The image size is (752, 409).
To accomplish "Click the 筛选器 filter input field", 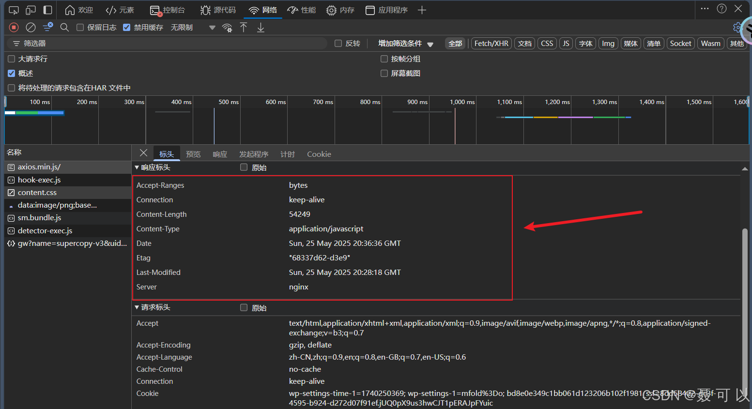I will pyautogui.click(x=167, y=44).
